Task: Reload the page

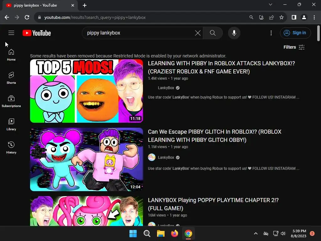Action: [x=27, y=18]
